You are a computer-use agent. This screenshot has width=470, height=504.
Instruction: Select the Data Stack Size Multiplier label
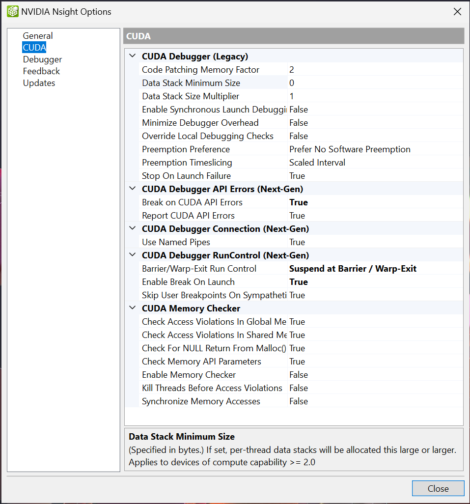point(191,96)
